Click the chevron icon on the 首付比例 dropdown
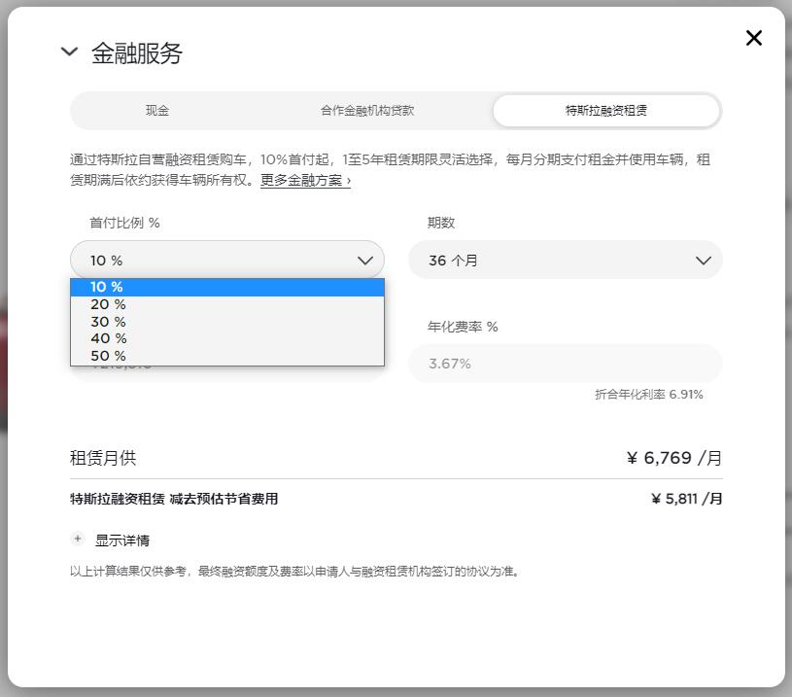 pyautogui.click(x=364, y=260)
